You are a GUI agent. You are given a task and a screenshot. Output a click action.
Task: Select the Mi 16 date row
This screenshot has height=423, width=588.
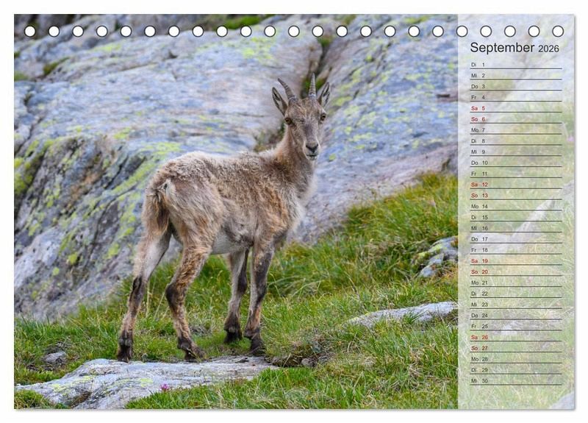point(514,228)
